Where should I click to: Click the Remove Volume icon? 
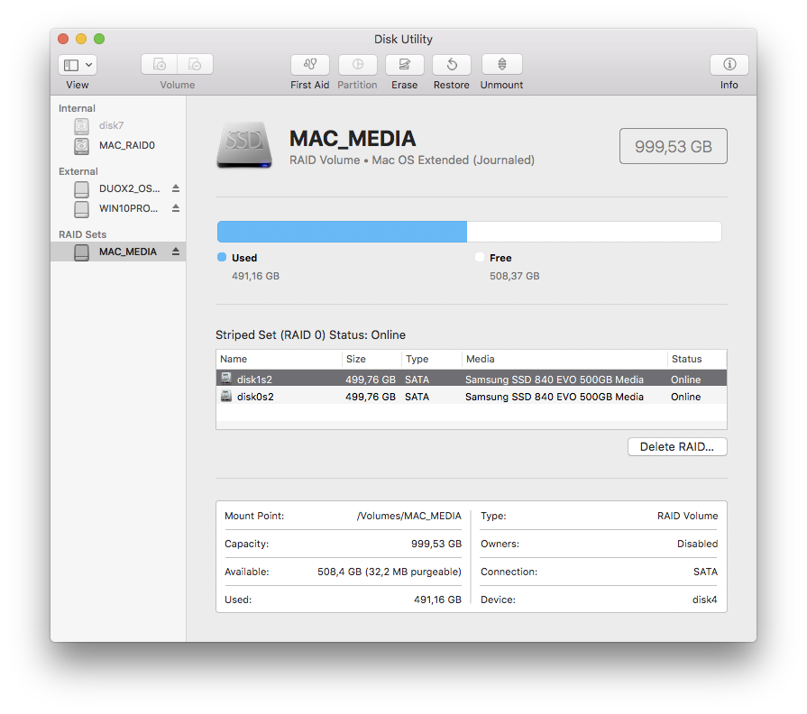coord(195,64)
